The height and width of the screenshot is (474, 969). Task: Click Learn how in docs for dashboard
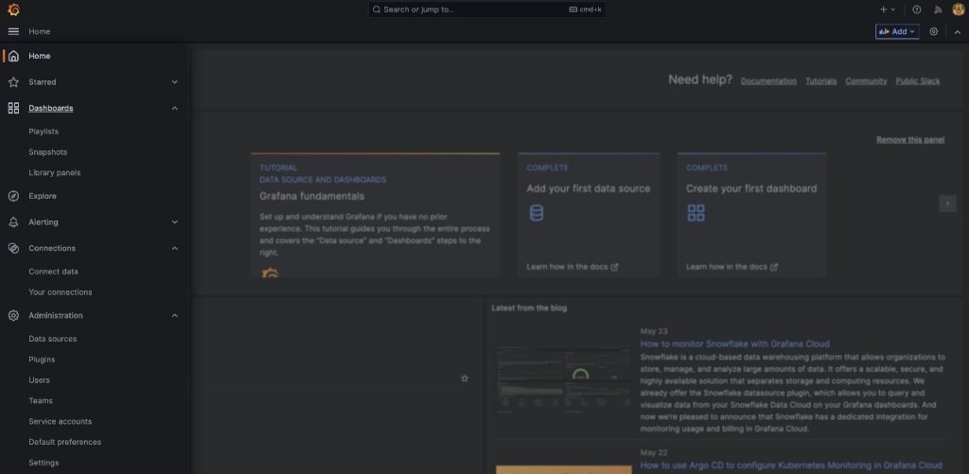[x=731, y=267]
